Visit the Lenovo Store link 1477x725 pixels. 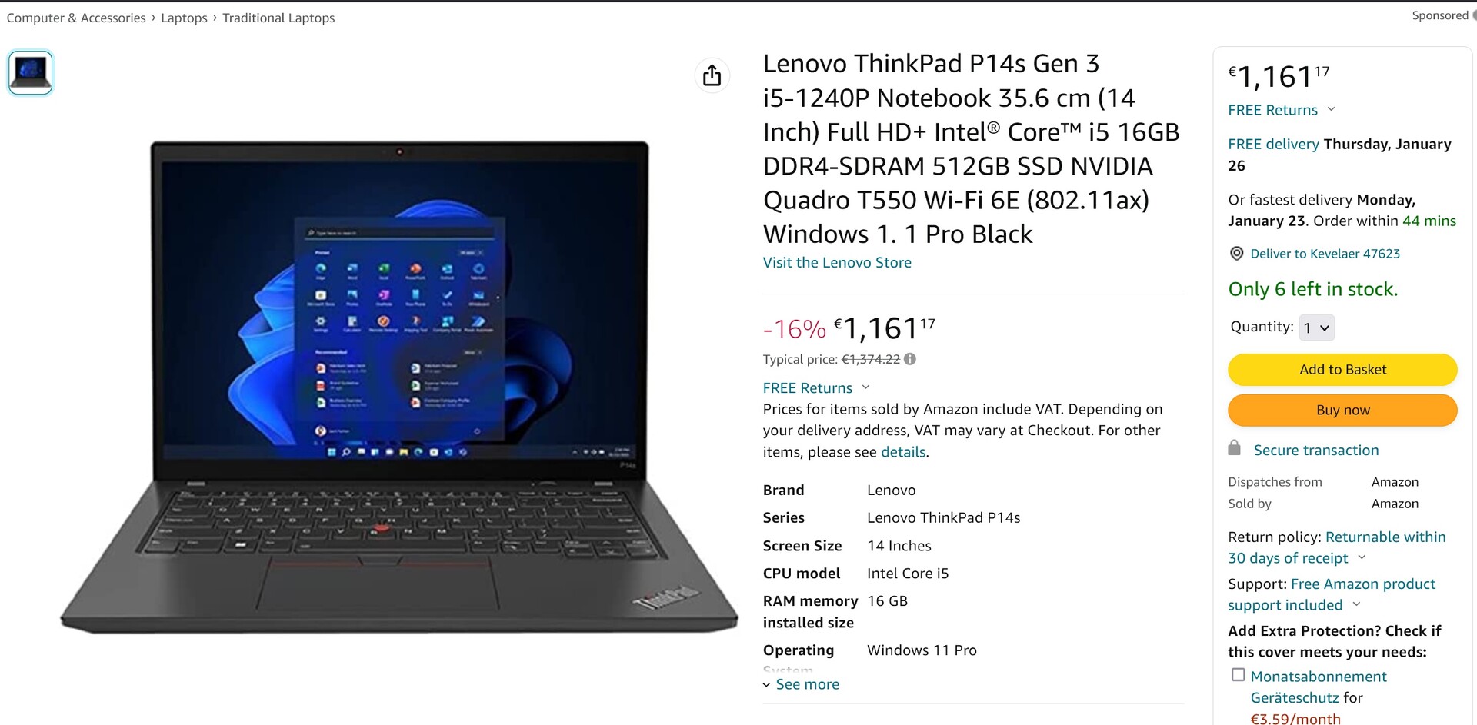[837, 263]
